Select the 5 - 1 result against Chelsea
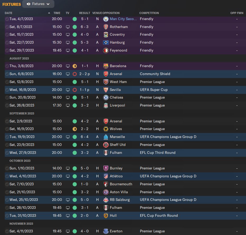The image size is (246, 235). pyautogui.click(x=85, y=97)
